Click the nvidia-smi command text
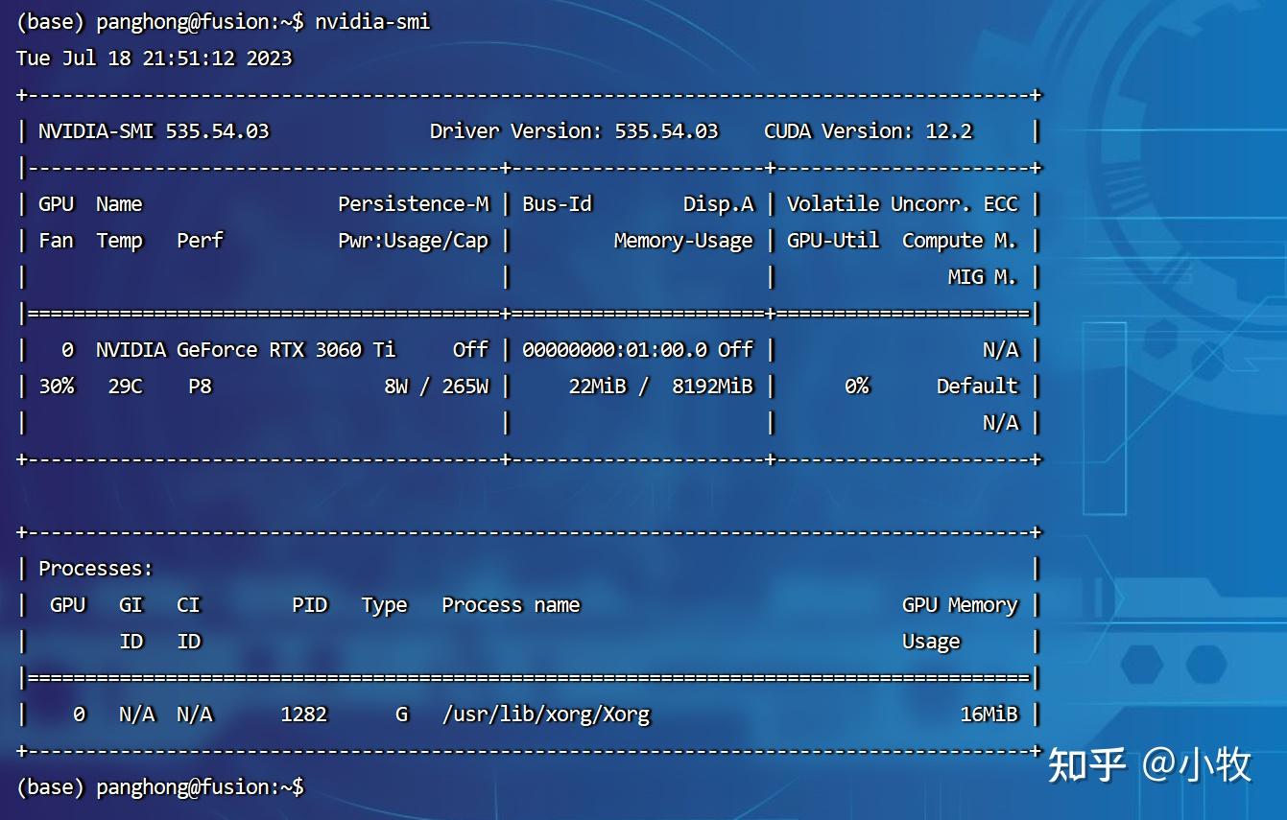The width and height of the screenshot is (1287, 820). 373,21
